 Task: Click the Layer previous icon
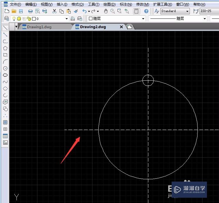(x=80, y=19)
